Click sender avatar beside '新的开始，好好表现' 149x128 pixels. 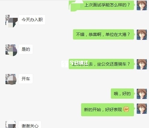click(142, 109)
